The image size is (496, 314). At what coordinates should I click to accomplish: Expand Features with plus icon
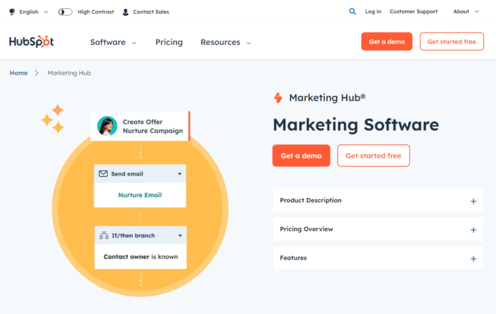point(473,259)
